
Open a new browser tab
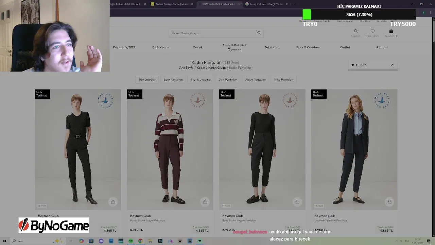point(294,4)
